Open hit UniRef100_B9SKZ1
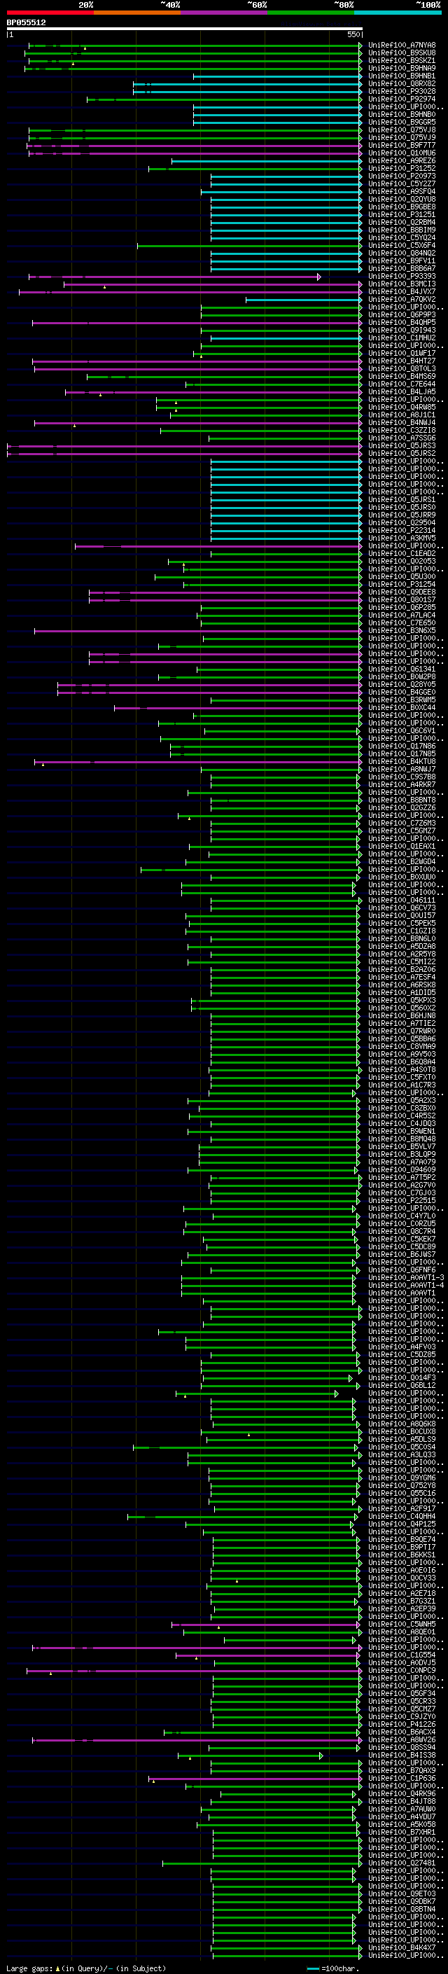The image size is (448, 1974). [x=402, y=60]
